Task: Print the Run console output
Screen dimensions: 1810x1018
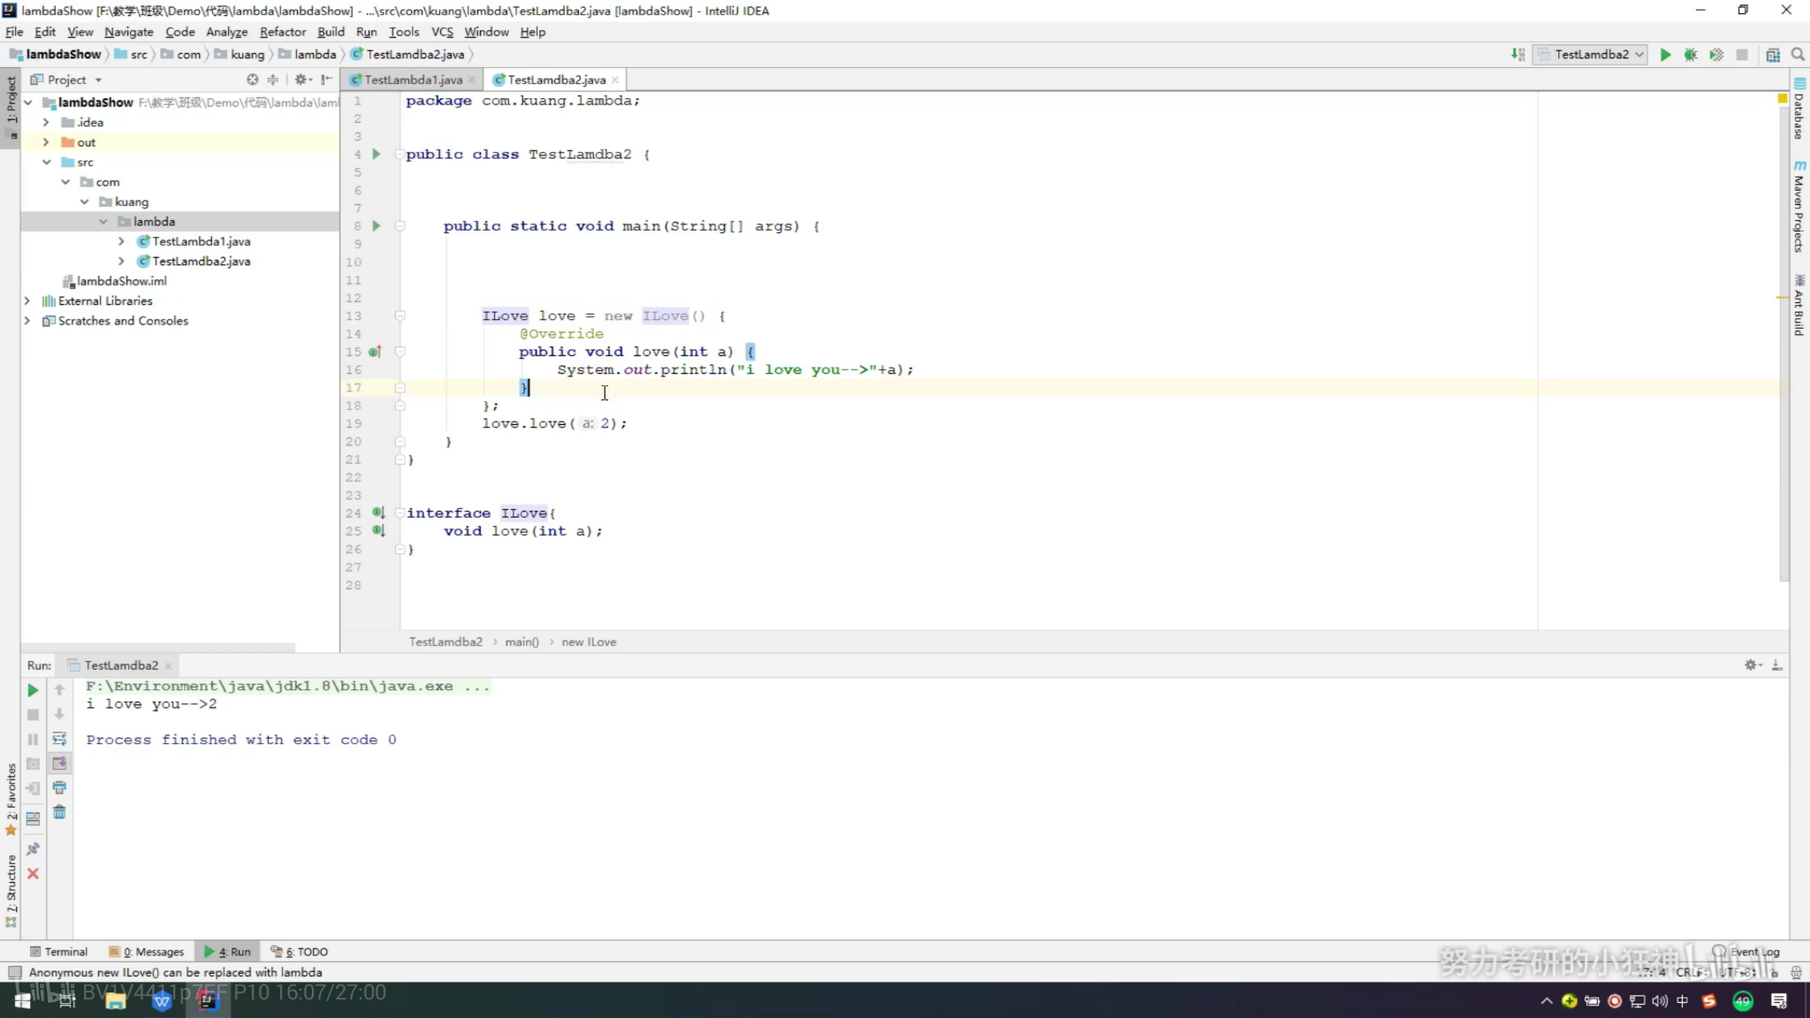Action: (x=59, y=787)
